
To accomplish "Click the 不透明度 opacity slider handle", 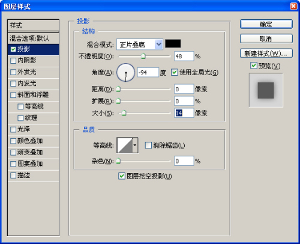I will [x=143, y=56].
